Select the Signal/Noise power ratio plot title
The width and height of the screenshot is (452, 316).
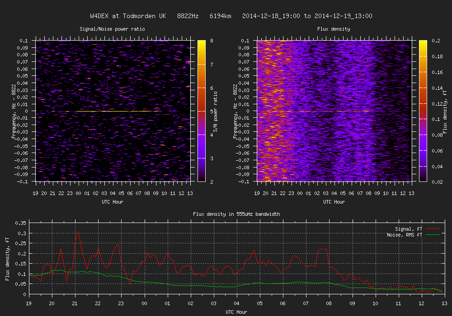point(113,29)
